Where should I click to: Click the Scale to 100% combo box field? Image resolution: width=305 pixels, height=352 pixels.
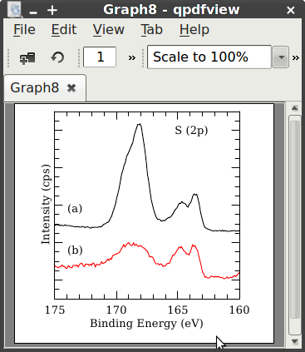point(209,57)
